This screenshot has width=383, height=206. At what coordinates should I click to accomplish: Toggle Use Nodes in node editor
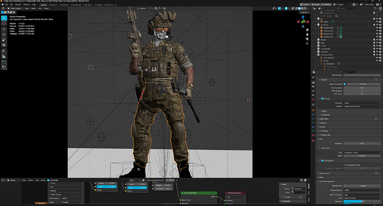(48, 180)
